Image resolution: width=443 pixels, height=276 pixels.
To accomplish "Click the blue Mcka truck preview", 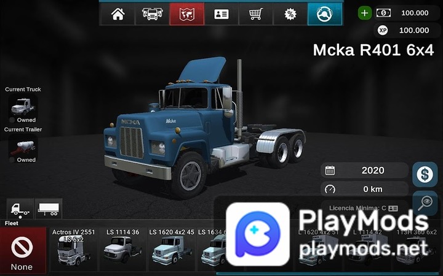I will point(204,127).
